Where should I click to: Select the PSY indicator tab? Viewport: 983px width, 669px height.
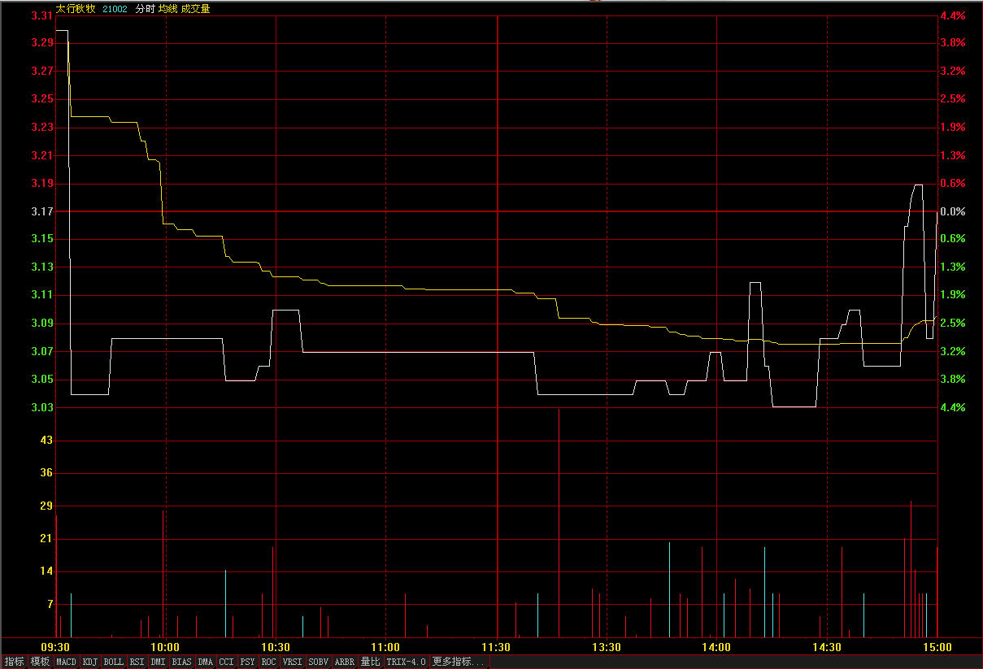pyautogui.click(x=248, y=662)
